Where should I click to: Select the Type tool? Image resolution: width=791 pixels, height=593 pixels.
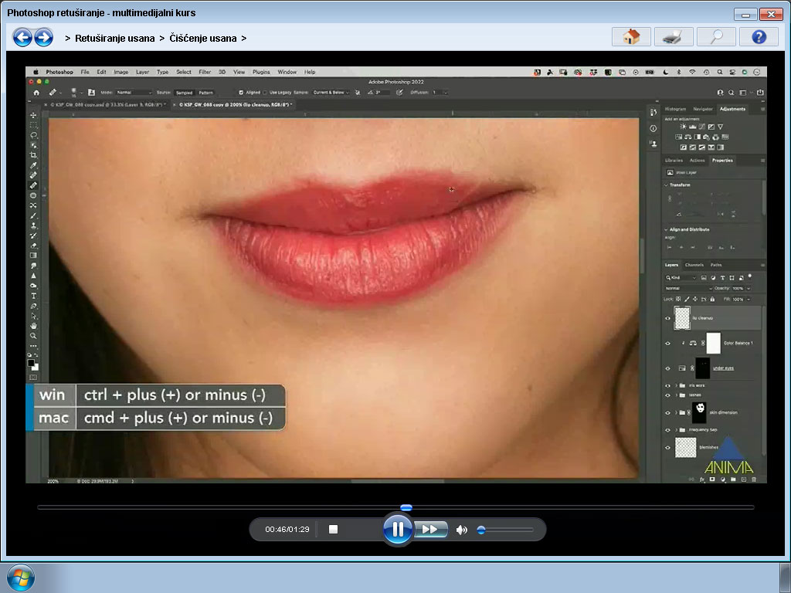click(x=33, y=296)
